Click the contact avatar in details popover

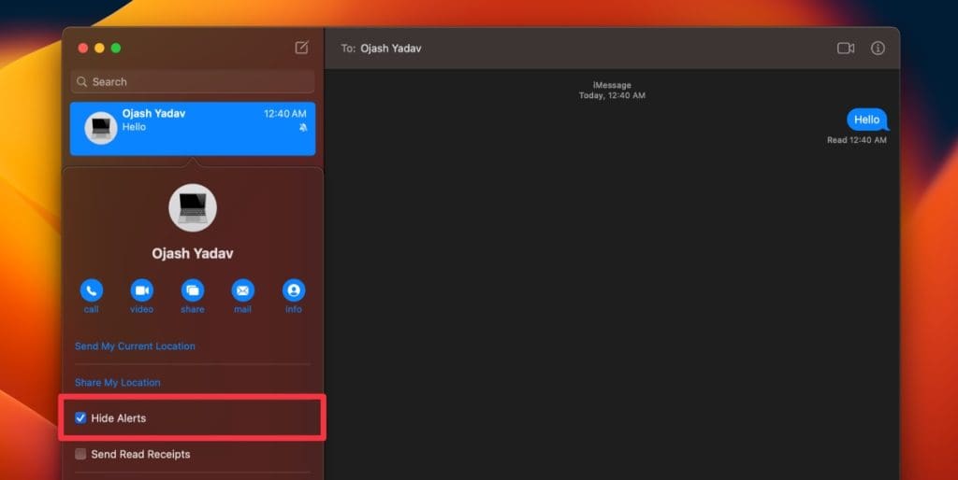[x=193, y=208]
